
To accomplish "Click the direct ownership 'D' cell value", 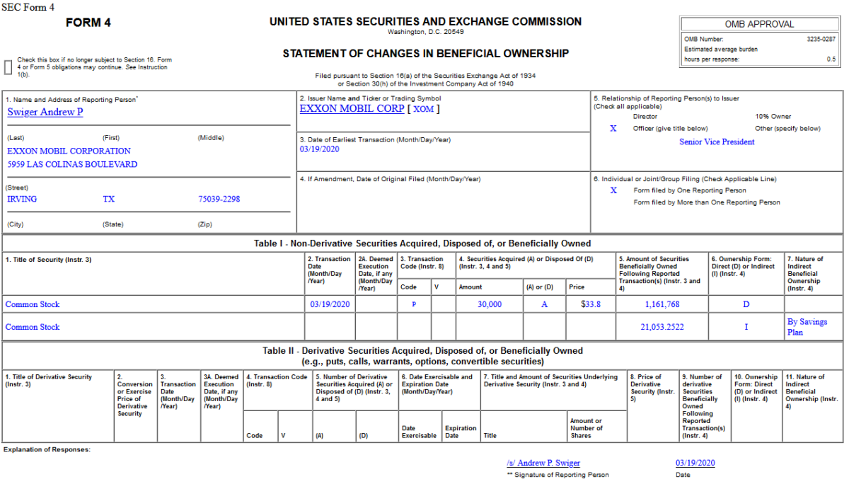I will [746, 304].
